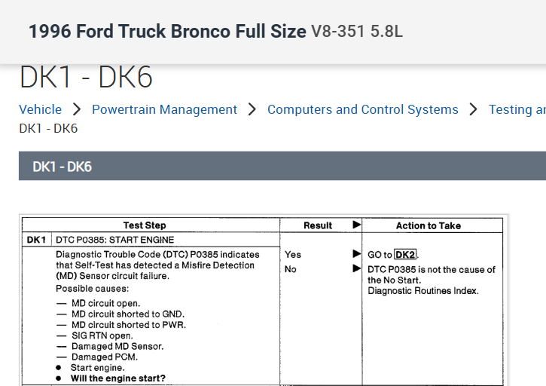Open the Vehicle breadcrumb link
This screenshot has height=386, width=546.
[41, 109]
